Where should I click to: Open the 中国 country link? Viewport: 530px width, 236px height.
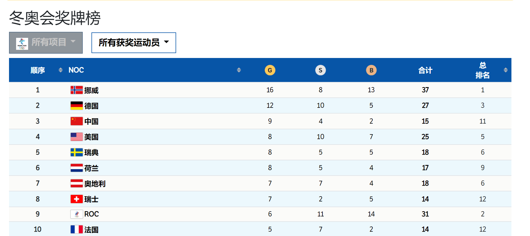(91, 121)
